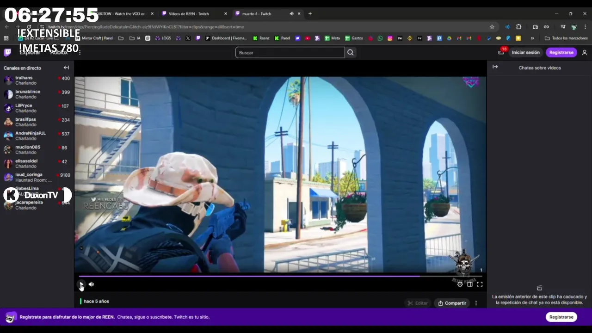Play the Twitch clip
This screenshot has width=592, height=333.
pyautogui.click(x=81, y=284)
